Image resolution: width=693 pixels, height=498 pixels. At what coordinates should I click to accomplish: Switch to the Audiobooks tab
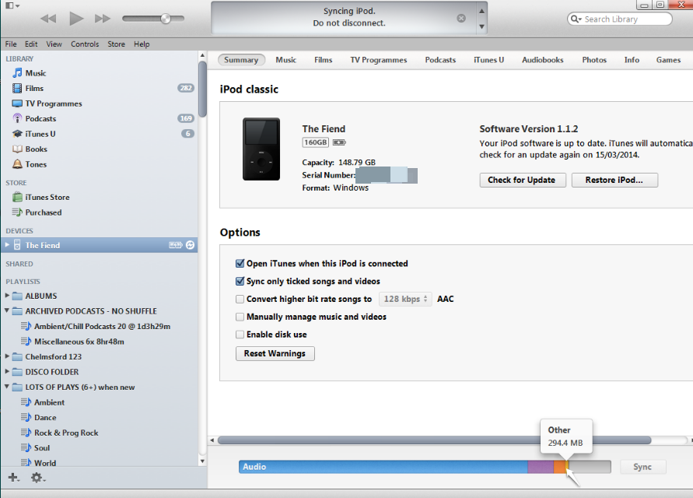tap(543, 60)
